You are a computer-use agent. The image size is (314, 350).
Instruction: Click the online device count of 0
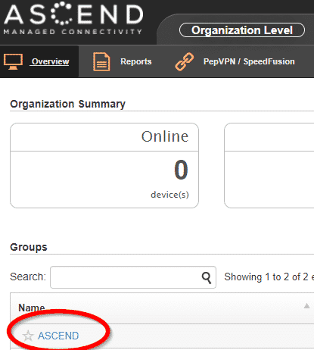pos(181,170)
